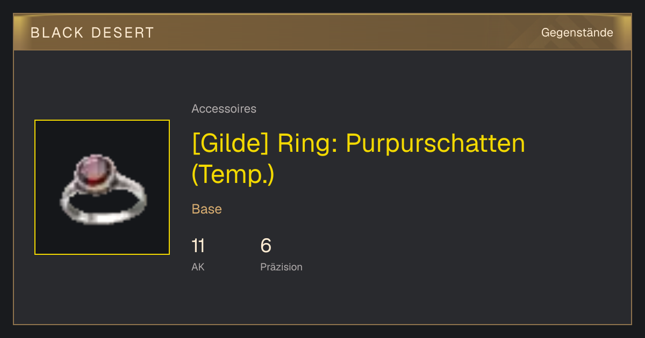Open the Gegenstände section link
The width and height of the screenshot is (645, 338).
[x=577, y=33]
